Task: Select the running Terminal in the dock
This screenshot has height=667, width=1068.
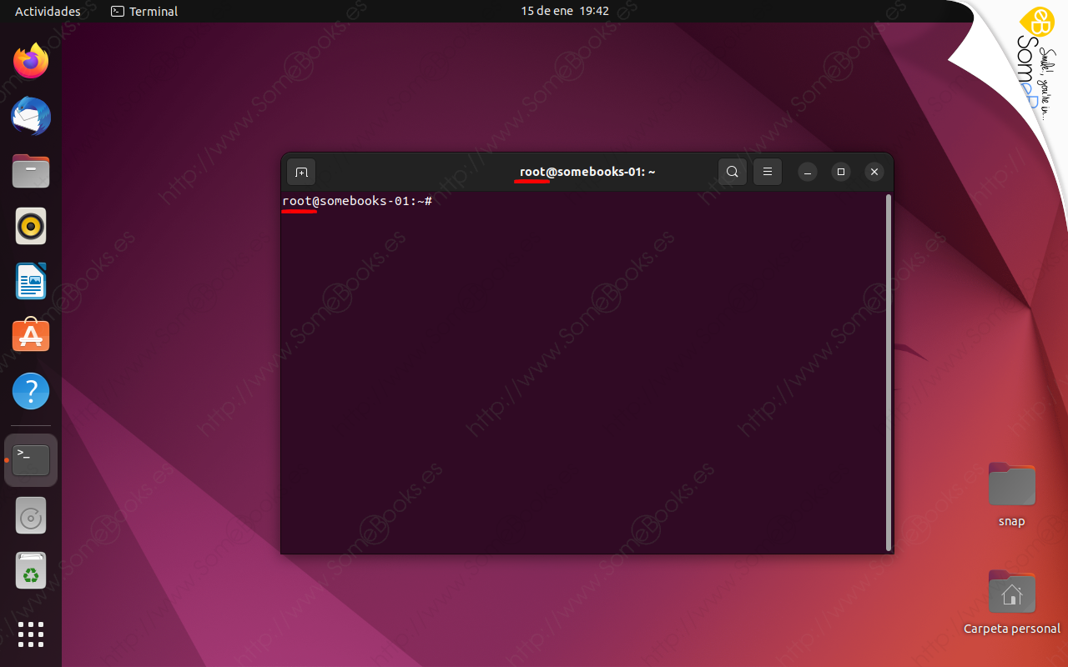Action: click(30, 459)
